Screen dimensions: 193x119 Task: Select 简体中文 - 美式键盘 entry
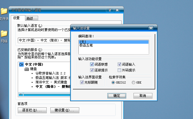51,82
